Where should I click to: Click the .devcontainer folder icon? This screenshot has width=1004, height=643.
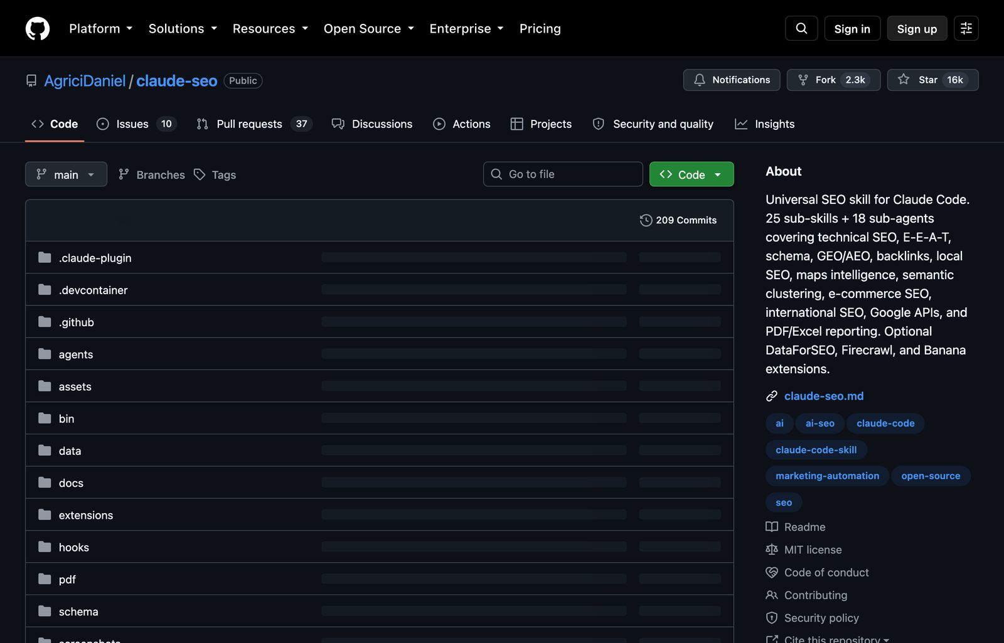tap(45, 290)
